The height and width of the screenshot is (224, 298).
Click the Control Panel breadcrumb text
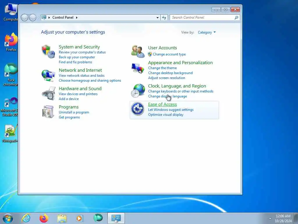pos(63,17)
